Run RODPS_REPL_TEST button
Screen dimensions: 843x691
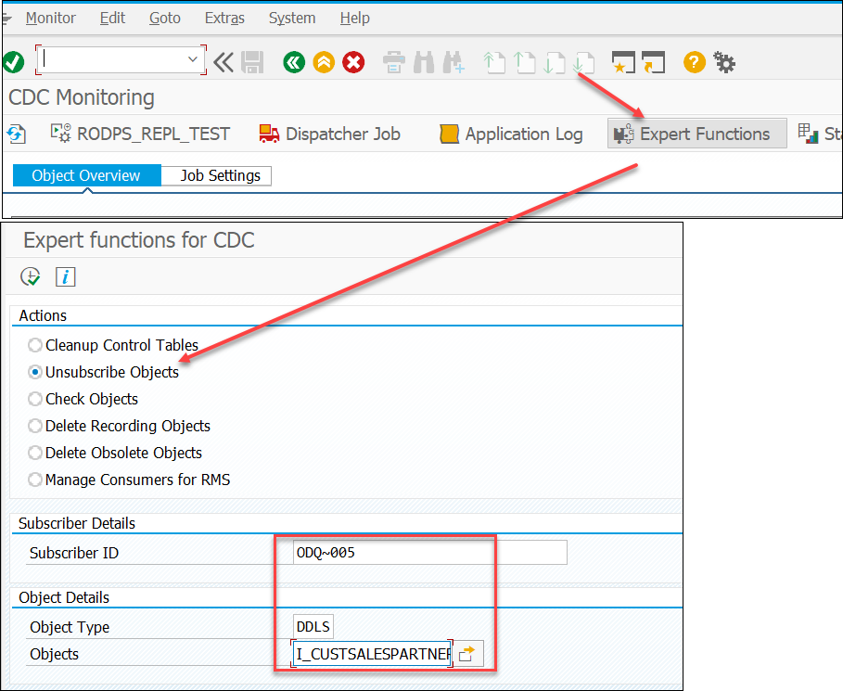(140, 134)
